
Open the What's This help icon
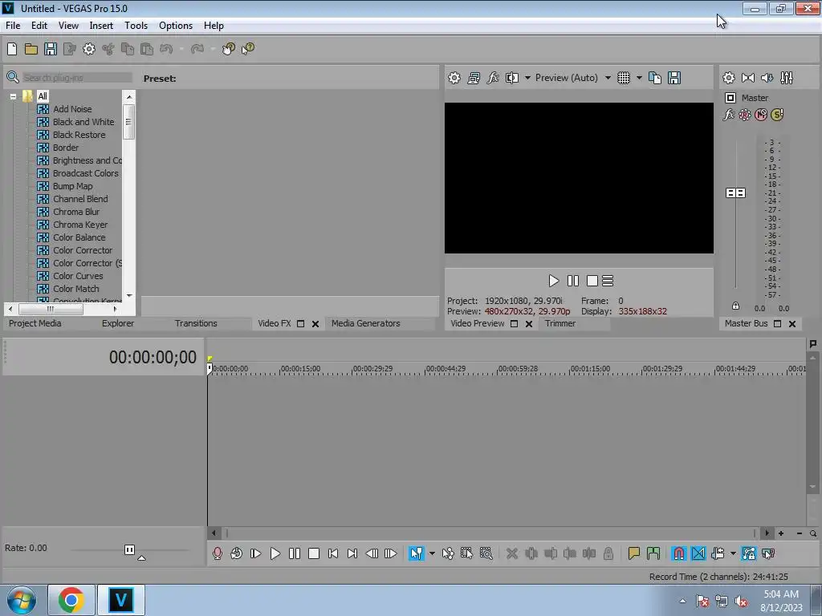(248, 49)
